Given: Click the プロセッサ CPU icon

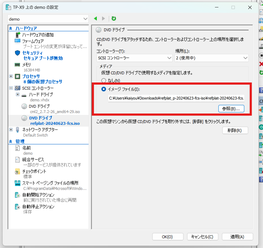Looking at the screenshot, I should [17, 76].
